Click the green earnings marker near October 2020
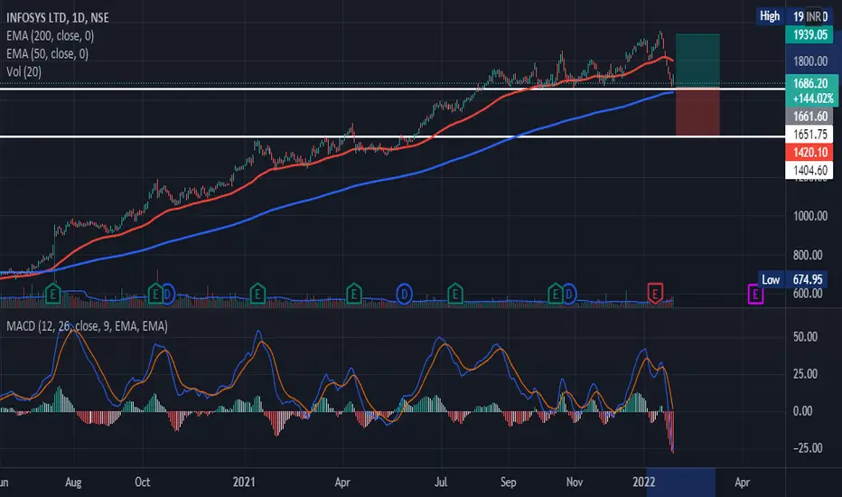The height and width of the screenshot is (497, 842). click(155, 294)
